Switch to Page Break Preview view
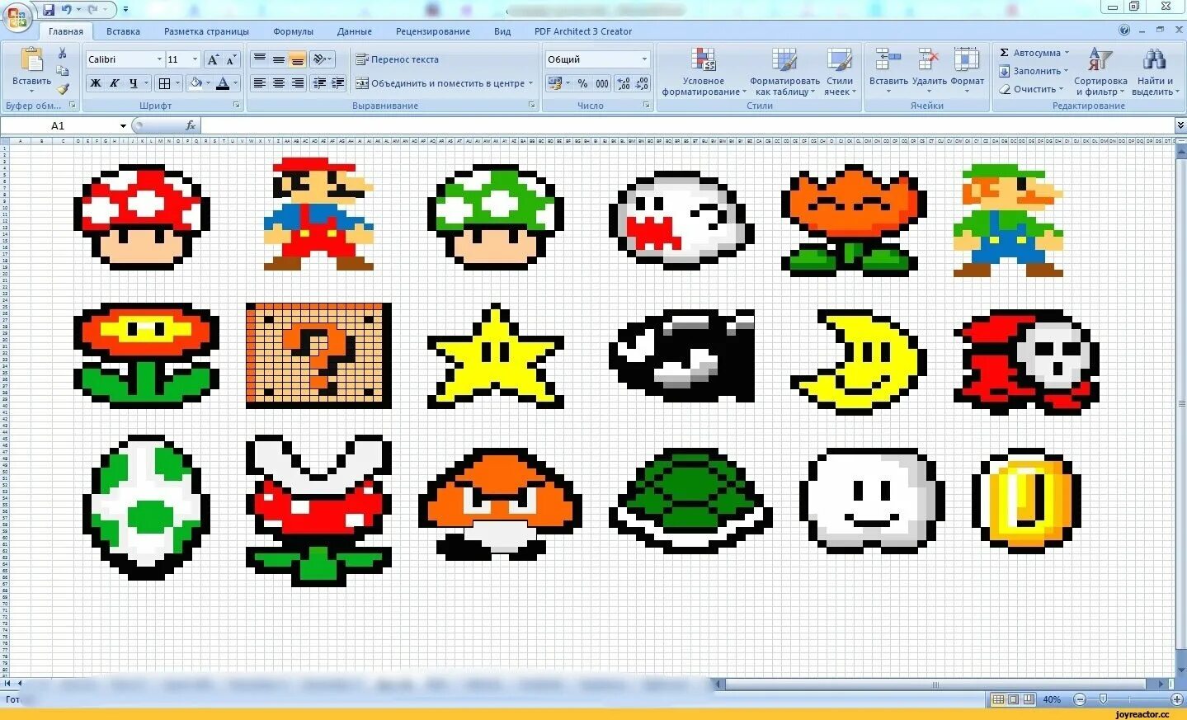 pyautogui.click(x=1028, y=699)
